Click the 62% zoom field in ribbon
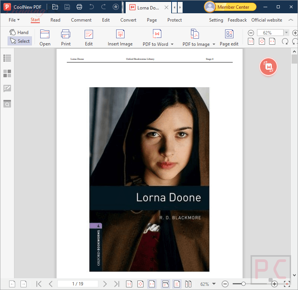 pos(270,33)
